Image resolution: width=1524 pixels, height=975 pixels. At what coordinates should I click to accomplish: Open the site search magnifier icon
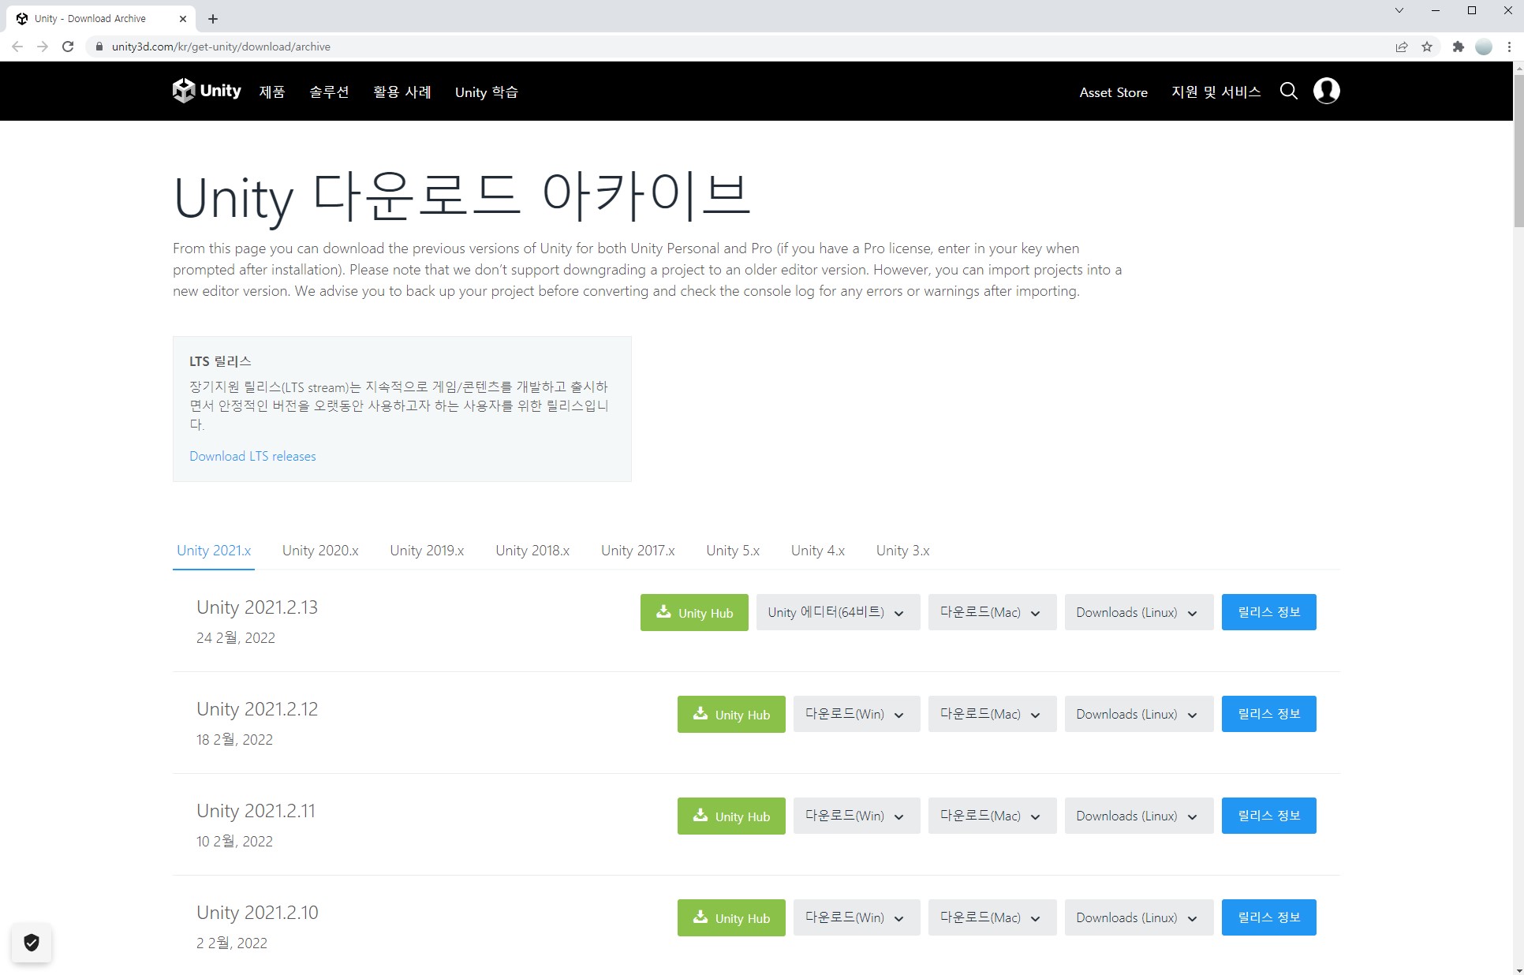(1288, 92)
